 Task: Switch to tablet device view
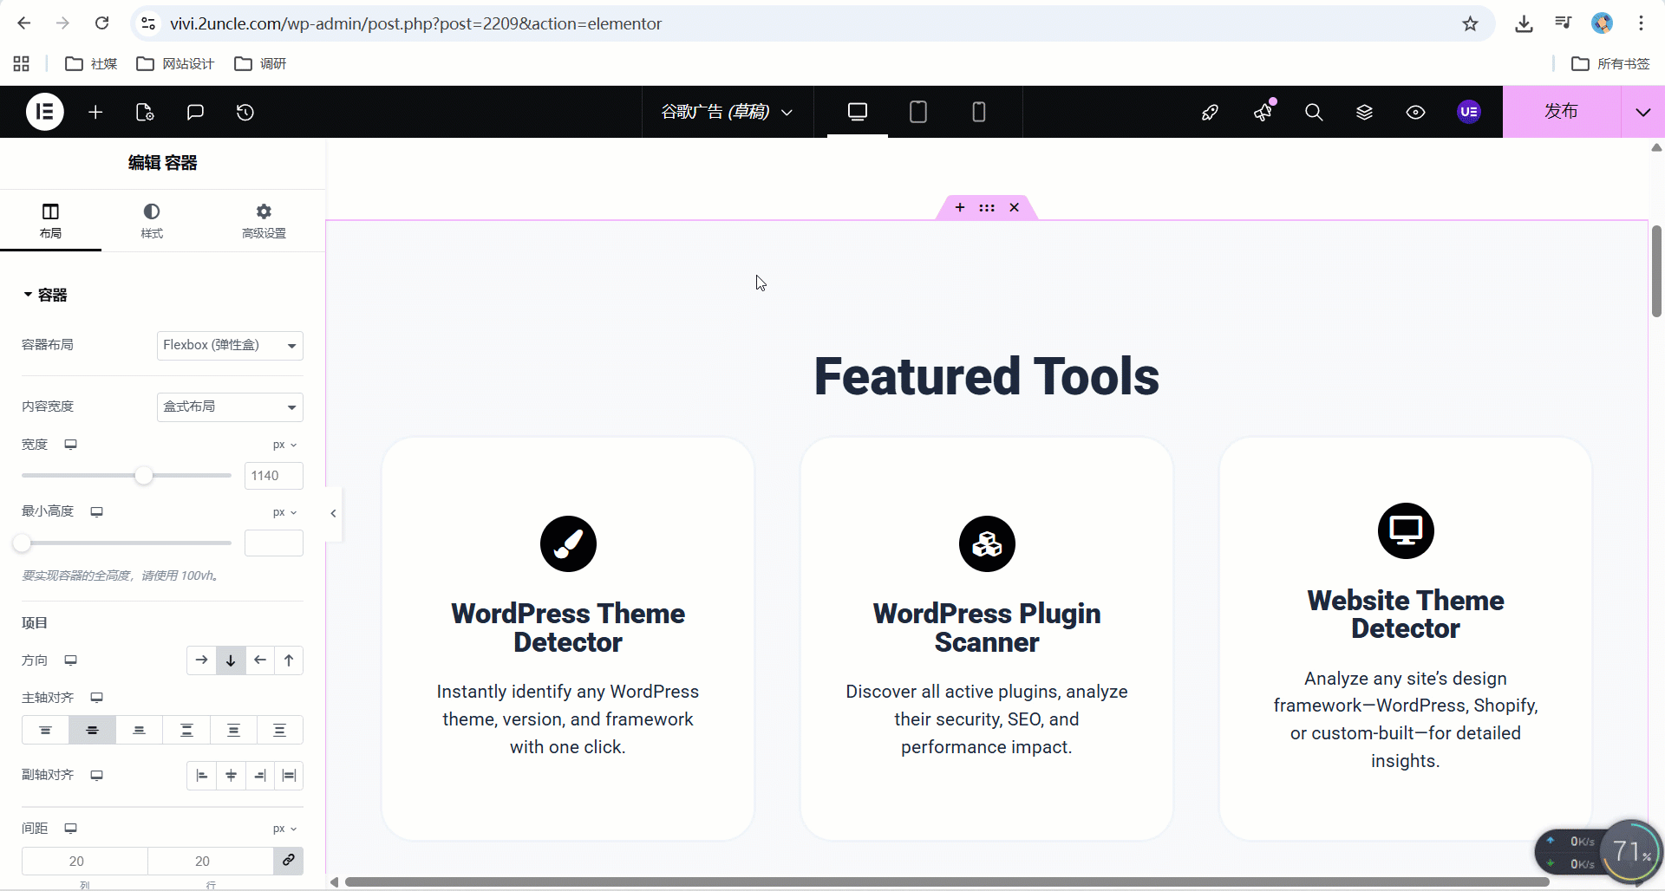click(917, 112)
